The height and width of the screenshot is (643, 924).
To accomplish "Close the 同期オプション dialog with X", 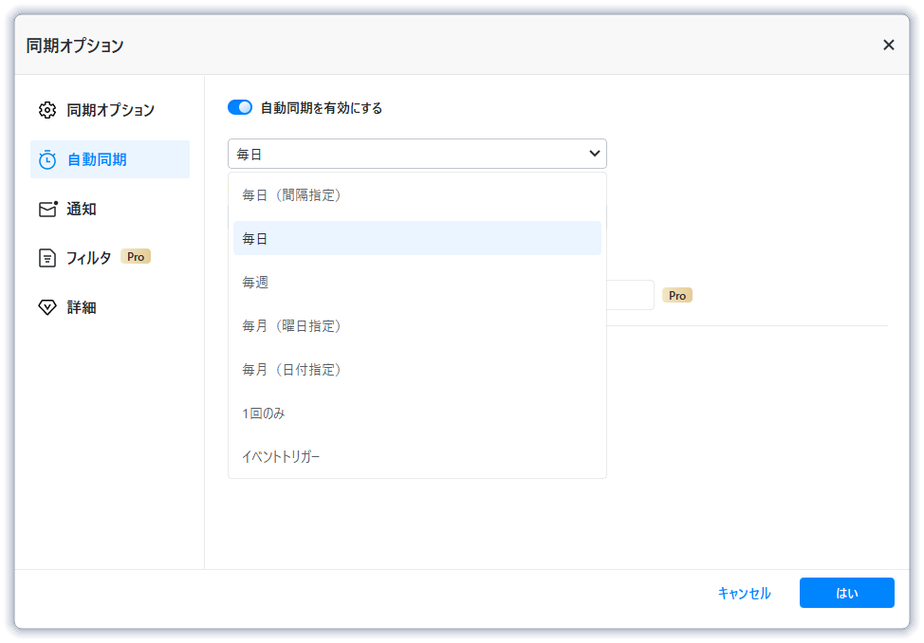I will pyautogui.click(x=888, y=45).
